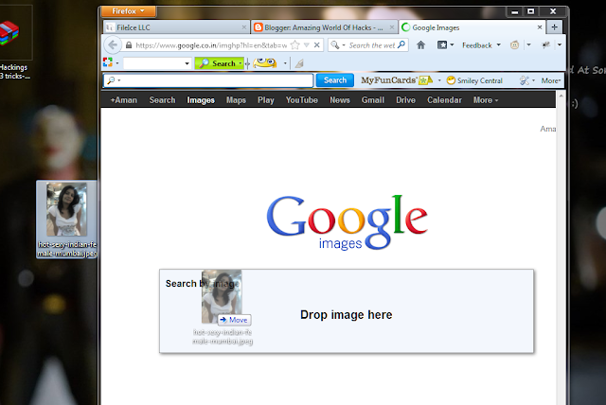606x405 pixels.
Task: Close the Google Images tab
Action: tap(540, 27)
